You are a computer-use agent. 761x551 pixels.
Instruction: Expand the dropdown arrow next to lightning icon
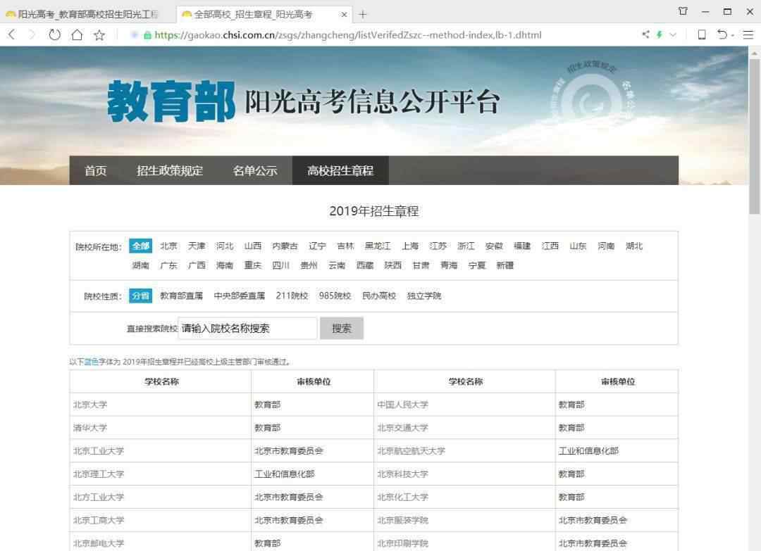673,34
